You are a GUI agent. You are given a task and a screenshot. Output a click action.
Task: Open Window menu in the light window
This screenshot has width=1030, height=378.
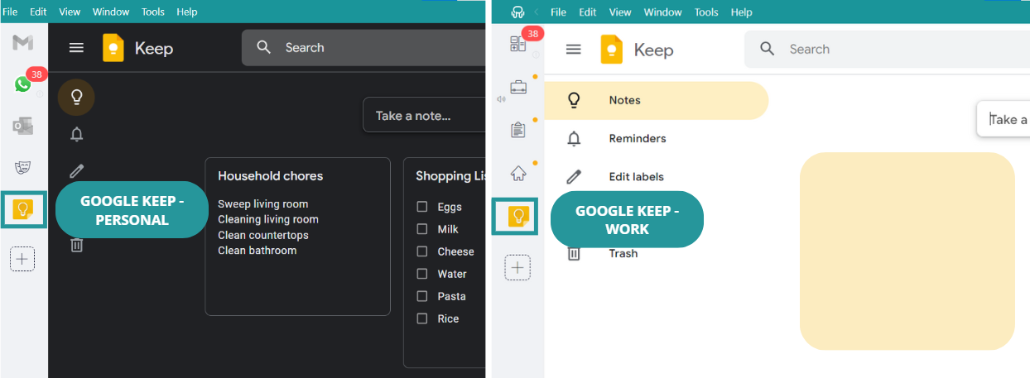pos(663,12)
